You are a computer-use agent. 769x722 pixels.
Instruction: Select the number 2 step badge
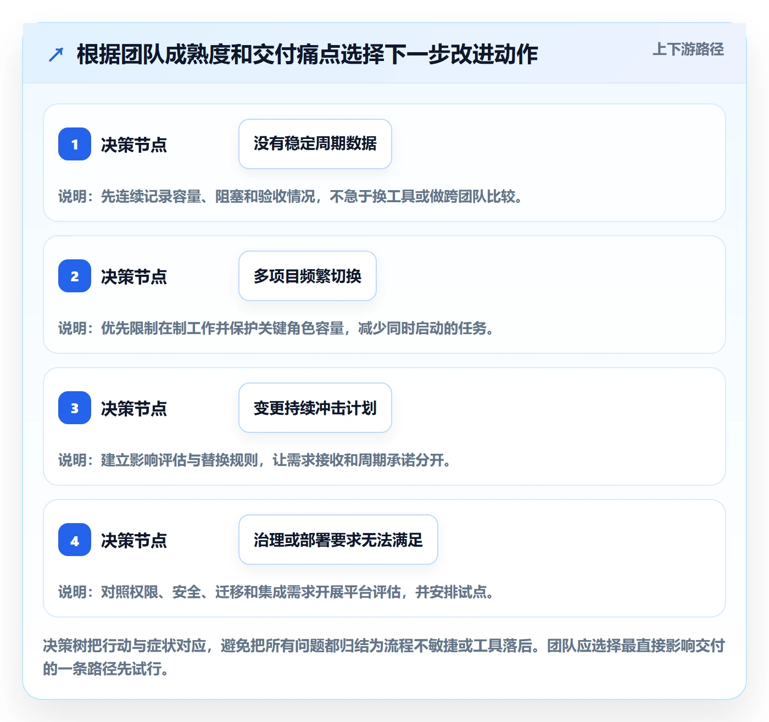click(x=75, y=276)
